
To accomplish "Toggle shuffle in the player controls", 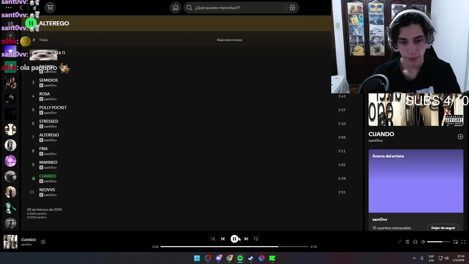I will coord(213,239).
